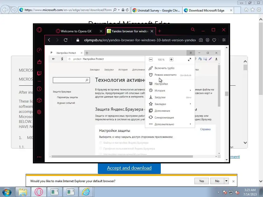This screenshot has height=197, width=263.
Task: Click the ad blocker shield icon in Opera
Action: click(208, 40)
